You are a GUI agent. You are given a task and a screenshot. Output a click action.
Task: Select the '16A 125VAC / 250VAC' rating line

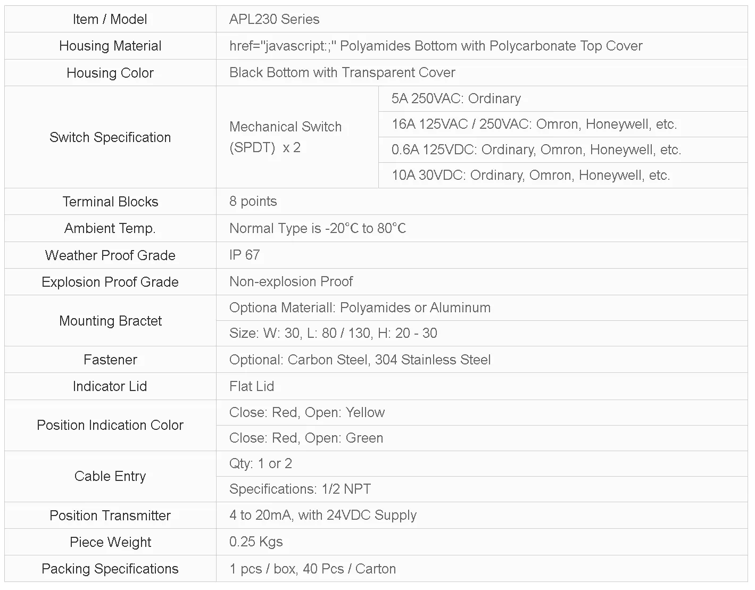click(534, 124)
